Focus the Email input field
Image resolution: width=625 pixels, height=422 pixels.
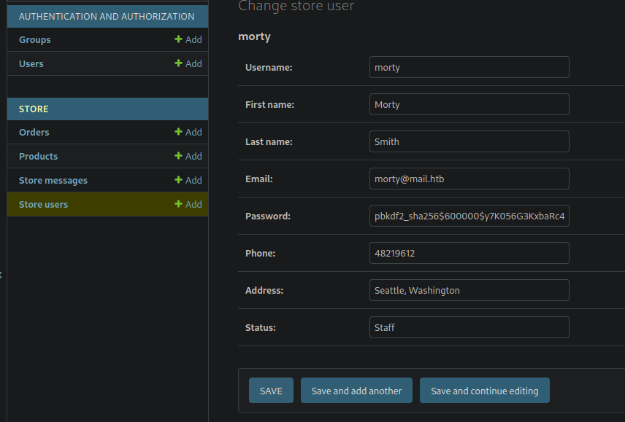click(469, 179)
